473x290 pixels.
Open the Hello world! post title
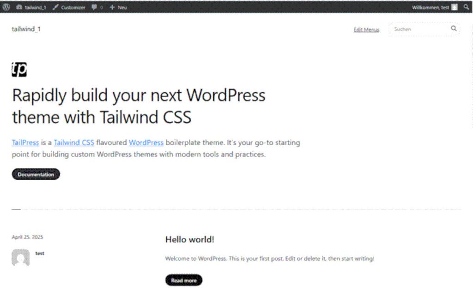189,239
